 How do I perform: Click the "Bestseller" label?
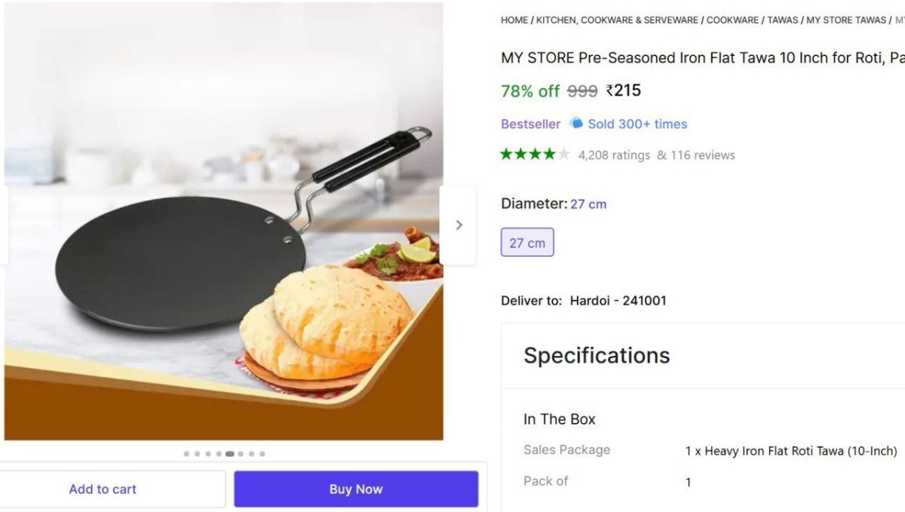(x=530, y=124)
